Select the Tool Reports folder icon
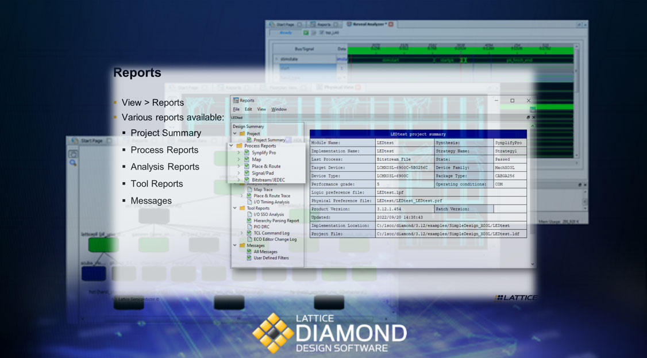647x358 pixels. [242, 208]
